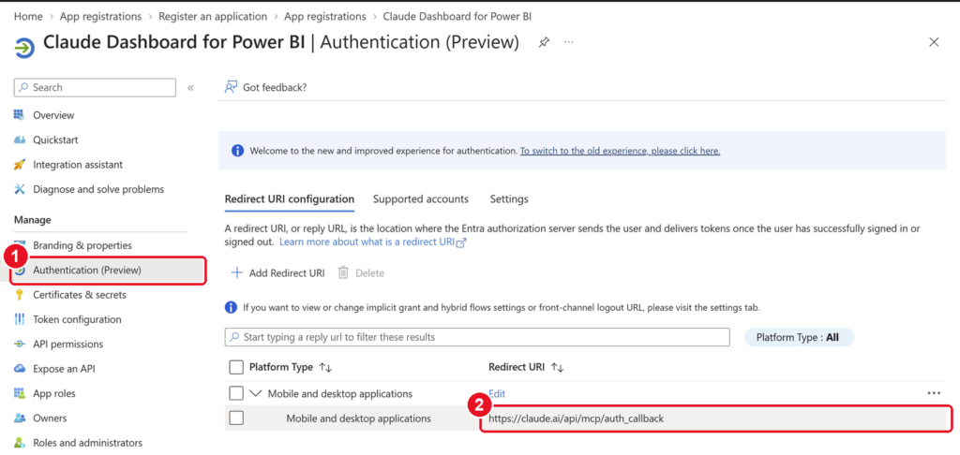Viewport: 960px width, 455px height.
Task: Open Quickstart in left menu
Action: [x=55, y=140]
